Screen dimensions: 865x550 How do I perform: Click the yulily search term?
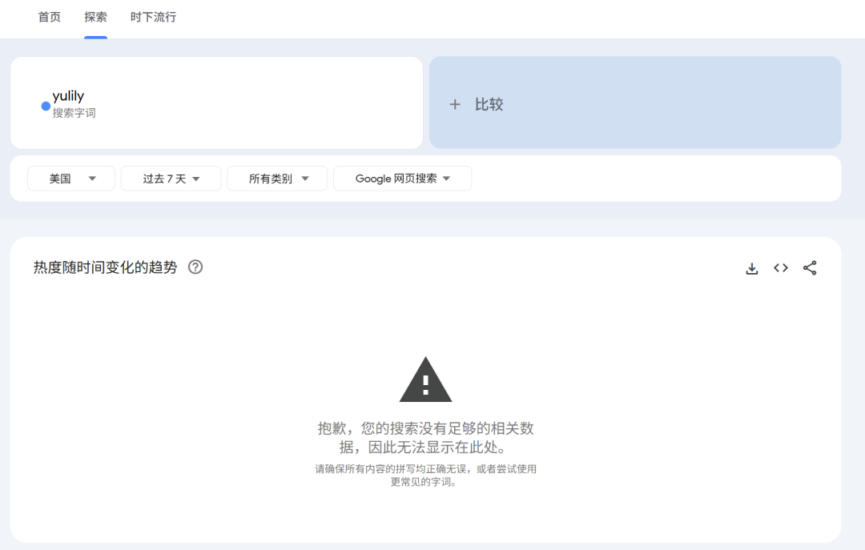[x=68, y=95]
